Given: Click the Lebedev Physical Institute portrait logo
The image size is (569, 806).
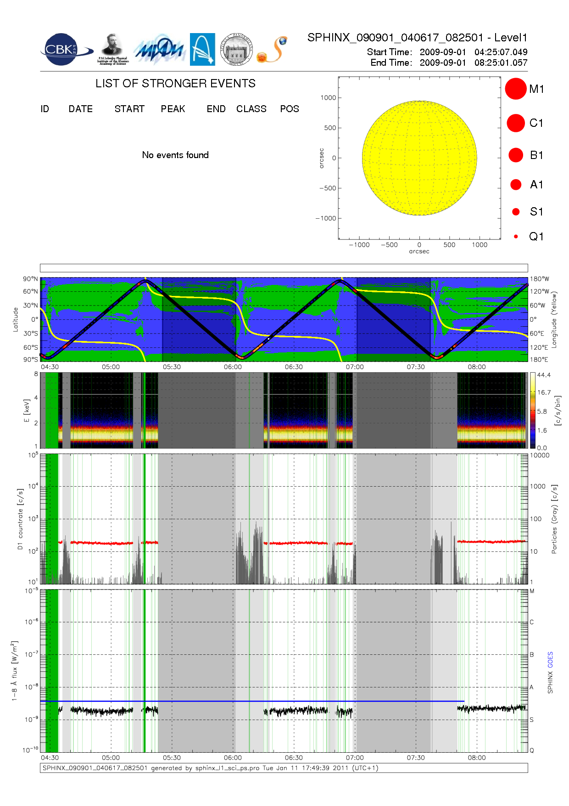Looking at the screenshot, I should tap(112, 49).
